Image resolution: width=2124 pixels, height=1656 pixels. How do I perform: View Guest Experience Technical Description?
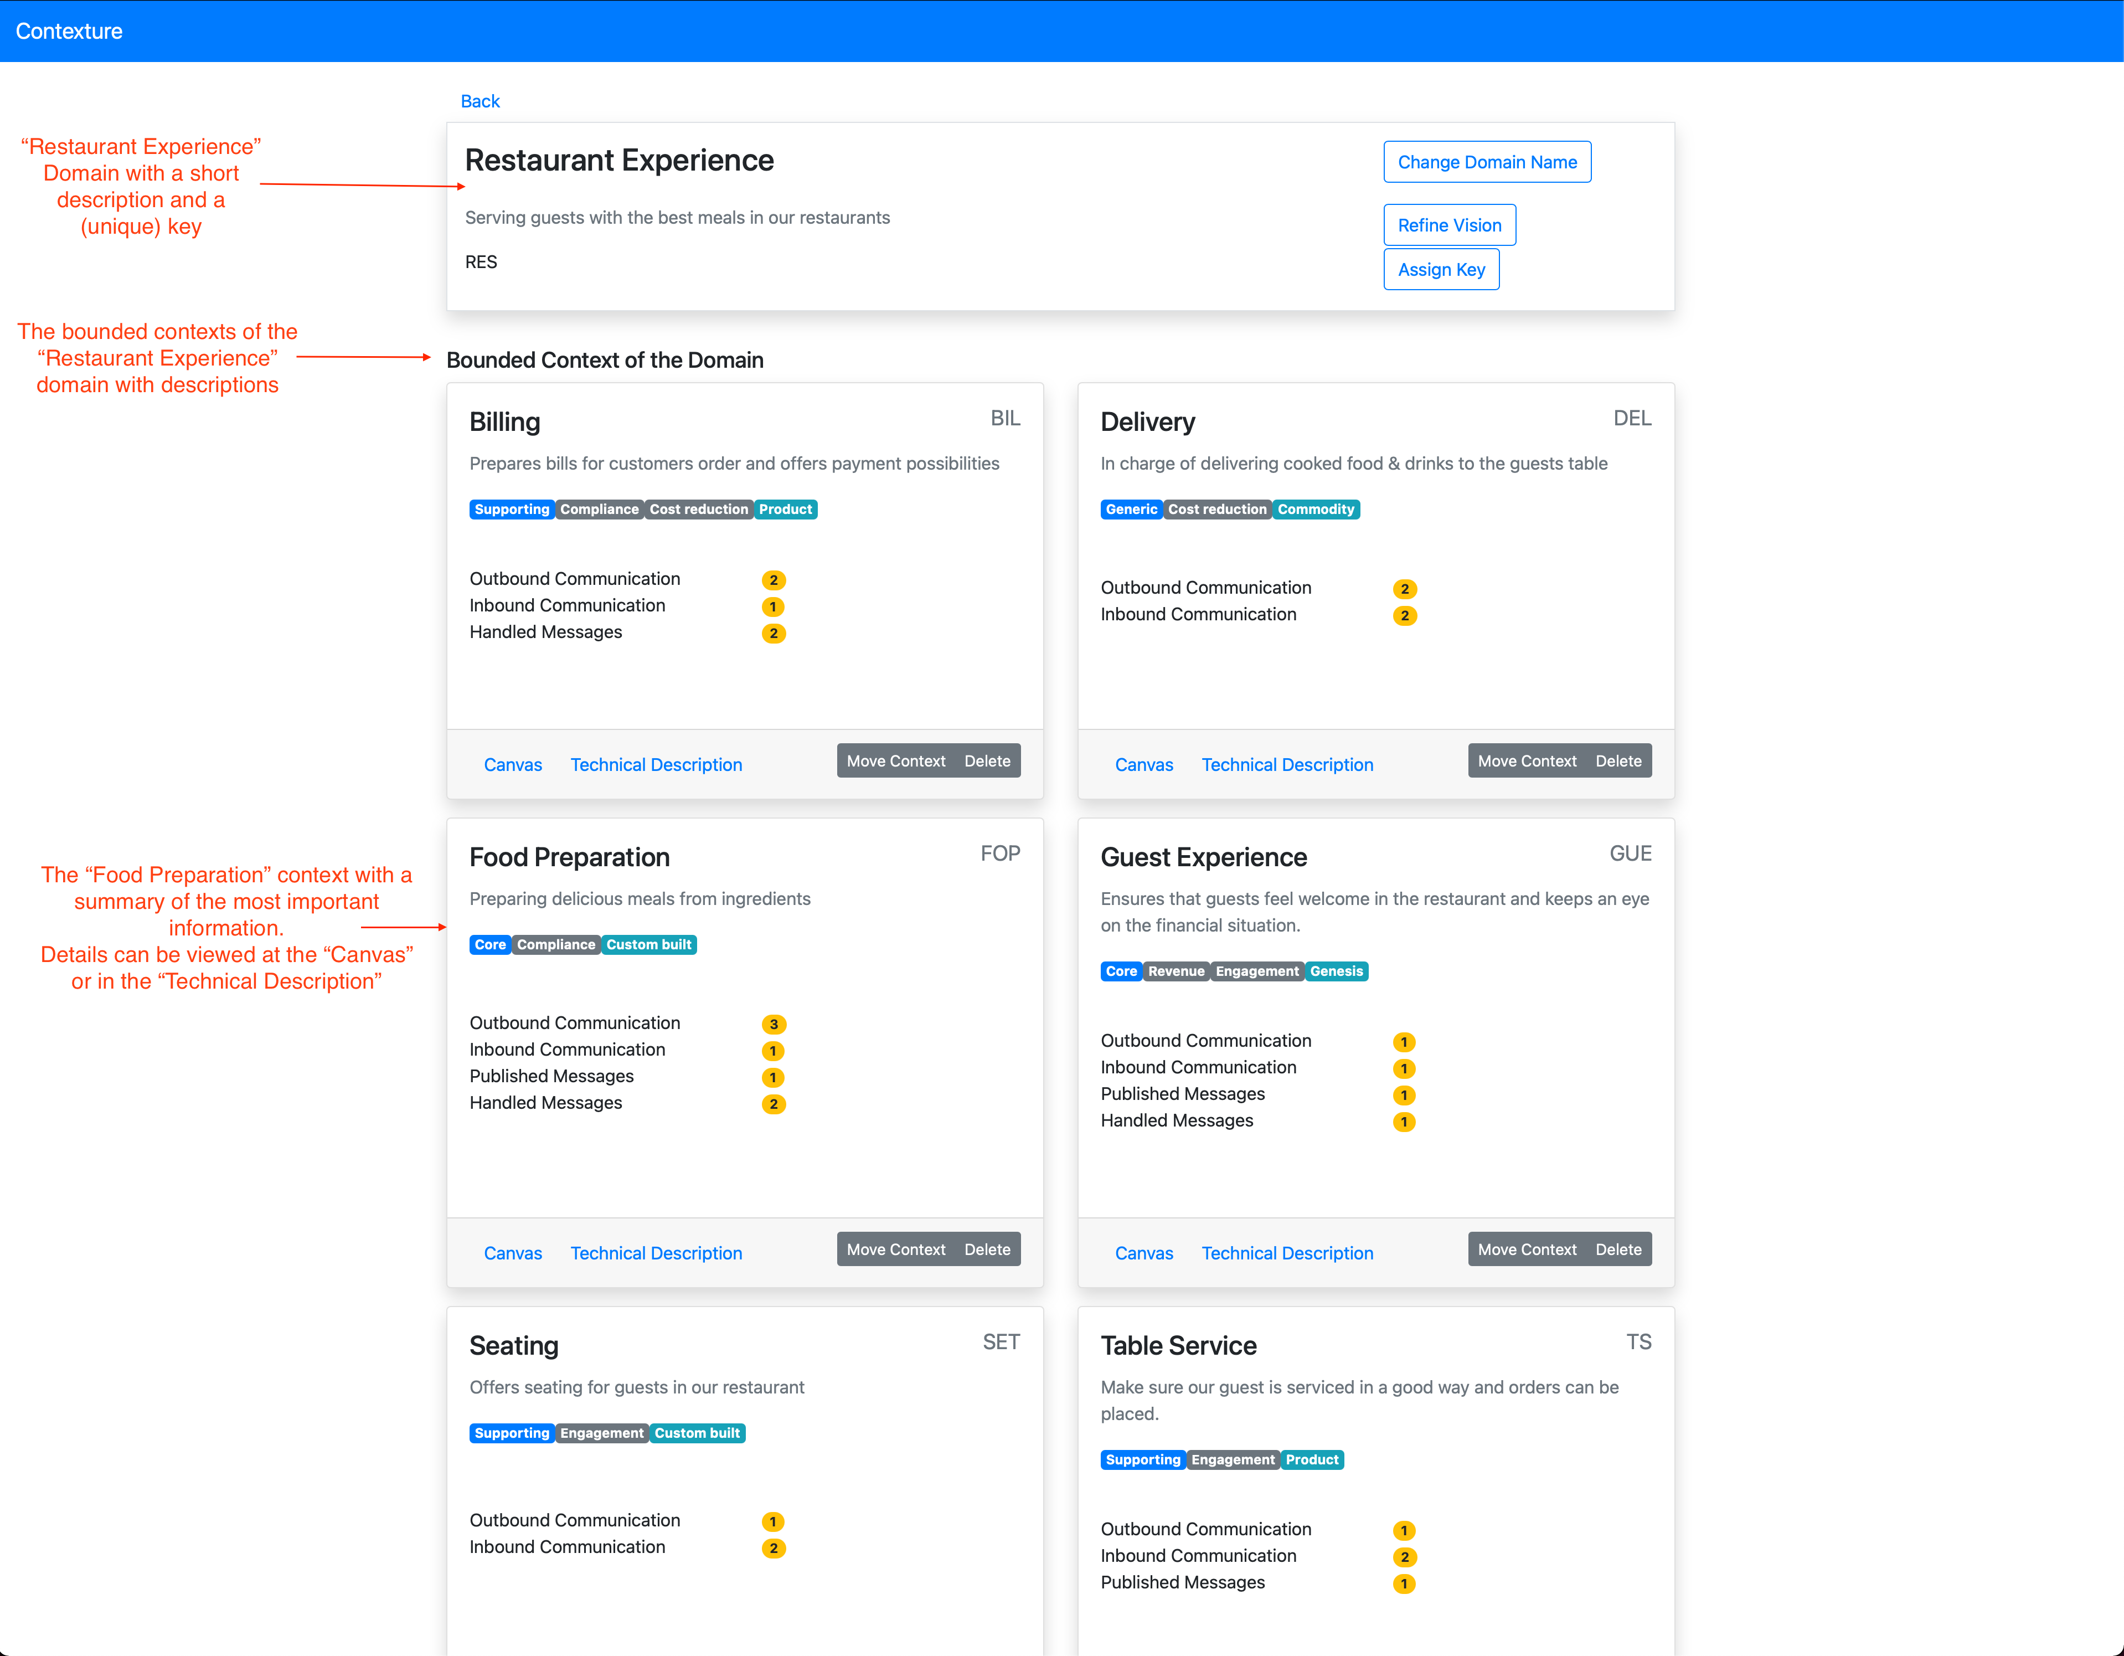pyautogui.click(x=1287, y=1253)
